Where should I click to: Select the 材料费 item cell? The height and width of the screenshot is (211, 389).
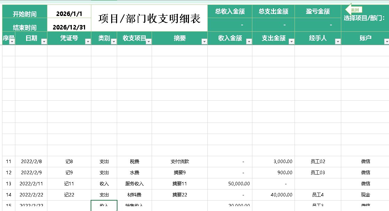click(x=134, y=195)
